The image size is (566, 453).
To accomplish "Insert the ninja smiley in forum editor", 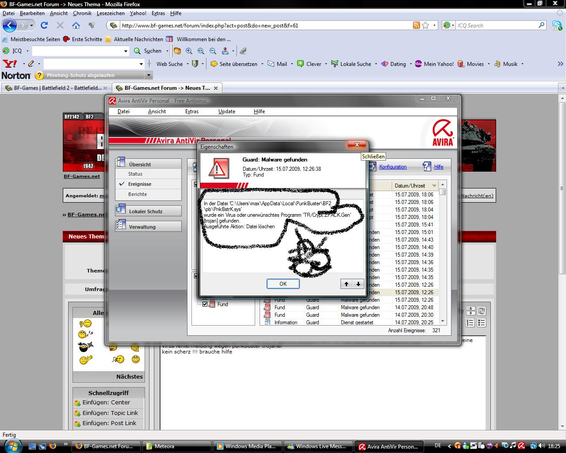I will point(86,346).
